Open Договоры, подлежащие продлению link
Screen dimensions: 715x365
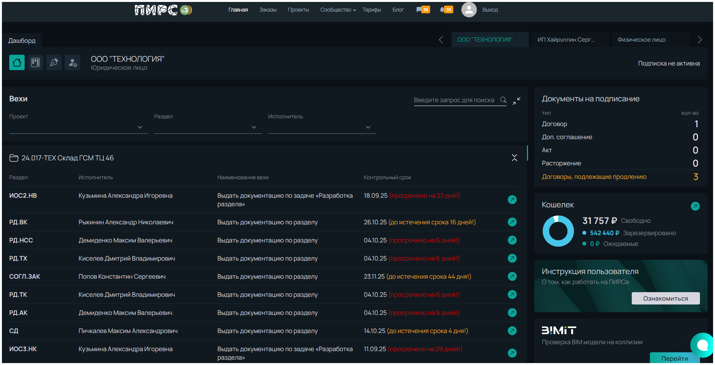[x=594, y=177]
